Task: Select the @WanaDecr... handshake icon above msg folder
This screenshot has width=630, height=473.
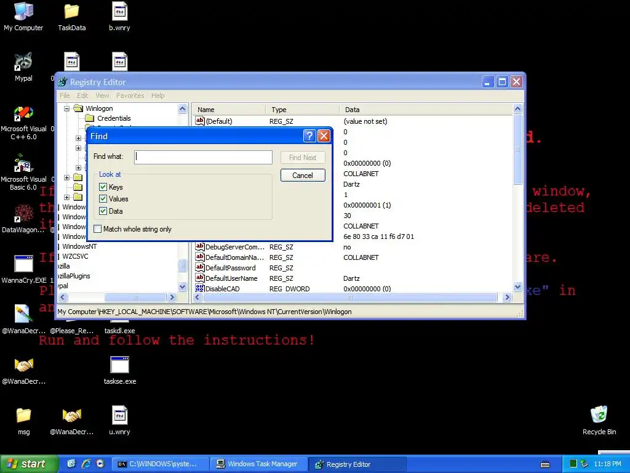Action: click(x=23, y=370)
